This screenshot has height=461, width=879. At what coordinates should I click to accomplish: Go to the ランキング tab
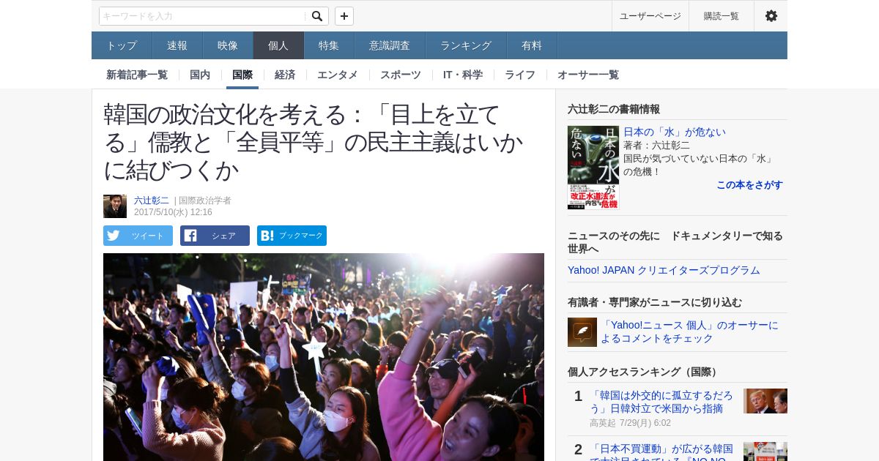(466, 45)
